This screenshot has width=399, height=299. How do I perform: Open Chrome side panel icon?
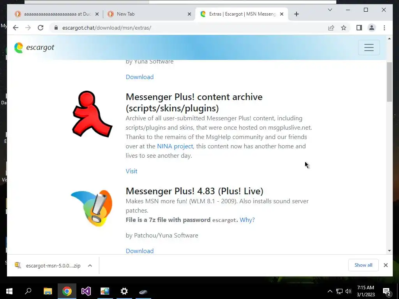click(359, 28)
